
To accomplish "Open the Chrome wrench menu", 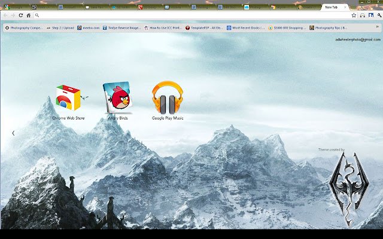I will [x=379, y=16].
